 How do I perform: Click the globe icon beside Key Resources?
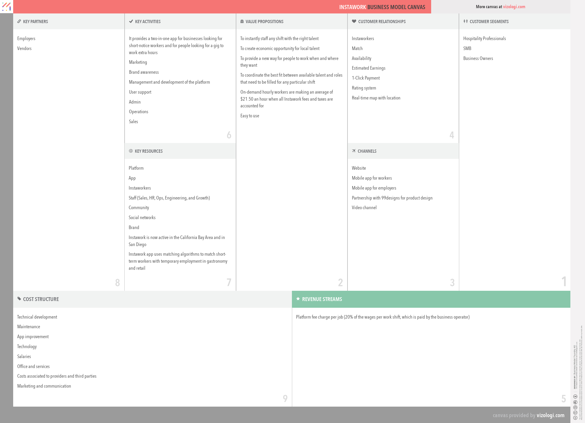click(x=131, y=151)
